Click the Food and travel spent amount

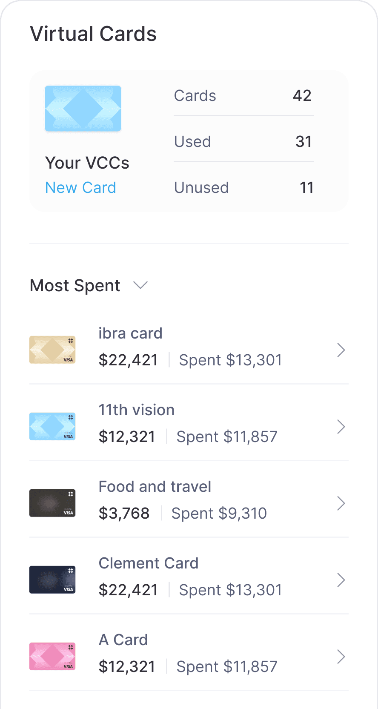click(219, 514)
